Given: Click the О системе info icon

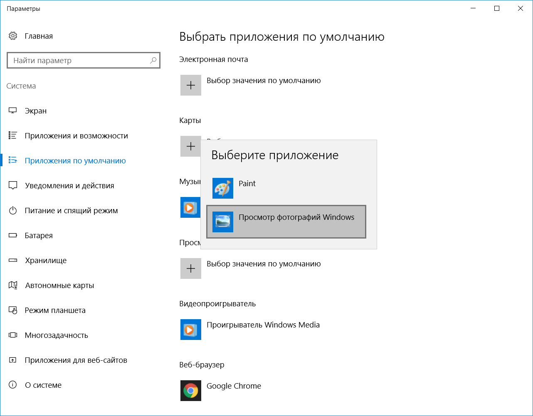Looking at the screenshot, I should click(x=13, y=385).
